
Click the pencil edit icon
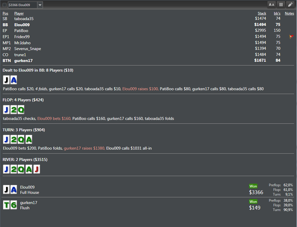(290, 5)
